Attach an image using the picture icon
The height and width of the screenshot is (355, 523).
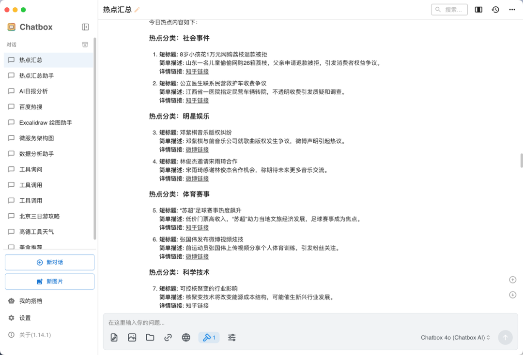(132, 337)
